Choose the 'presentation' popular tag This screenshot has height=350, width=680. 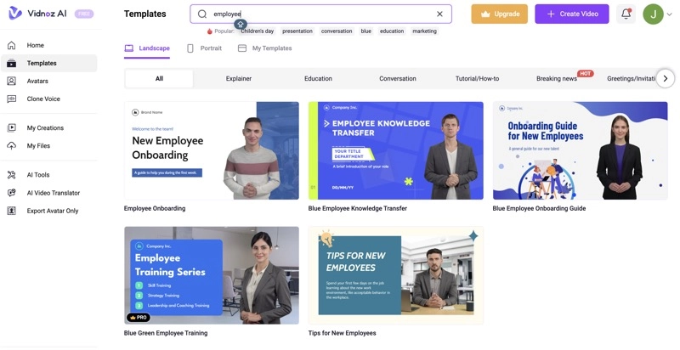(x=297, y=31)
